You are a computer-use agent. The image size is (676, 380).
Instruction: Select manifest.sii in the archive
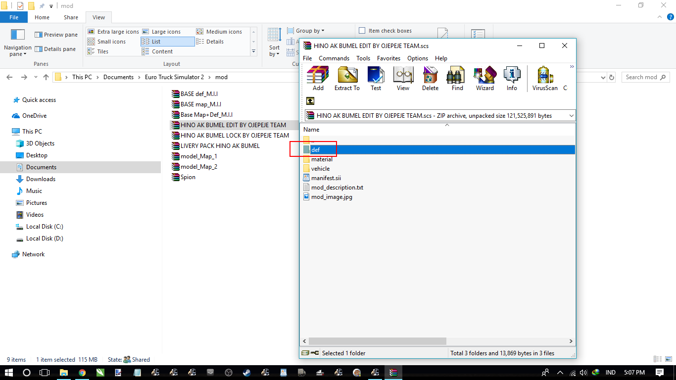[326, 178]
